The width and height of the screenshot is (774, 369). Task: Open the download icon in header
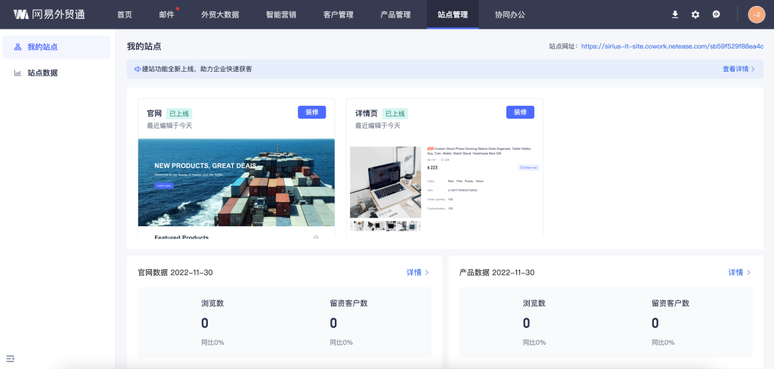[675, 14]
